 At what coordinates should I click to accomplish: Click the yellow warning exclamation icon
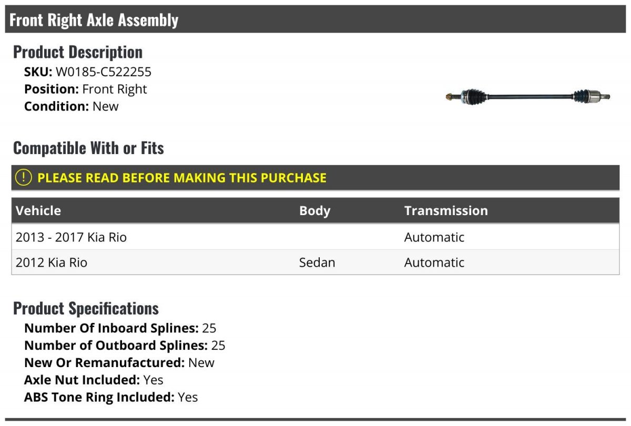coord(24,178)
